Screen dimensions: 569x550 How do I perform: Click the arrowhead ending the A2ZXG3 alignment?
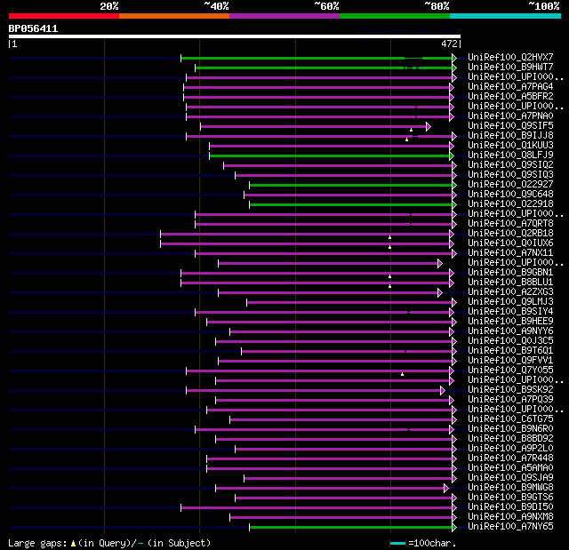click(x=440, y=292)
